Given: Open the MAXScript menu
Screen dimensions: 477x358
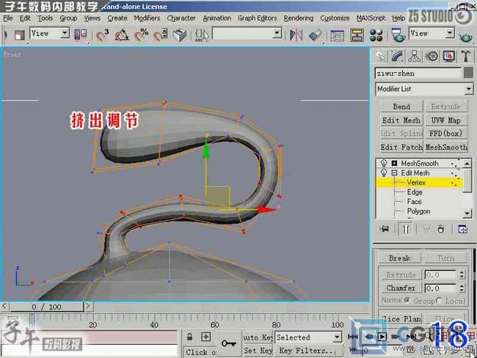Looking at the screenshot, I should click(x=371, y=18).
